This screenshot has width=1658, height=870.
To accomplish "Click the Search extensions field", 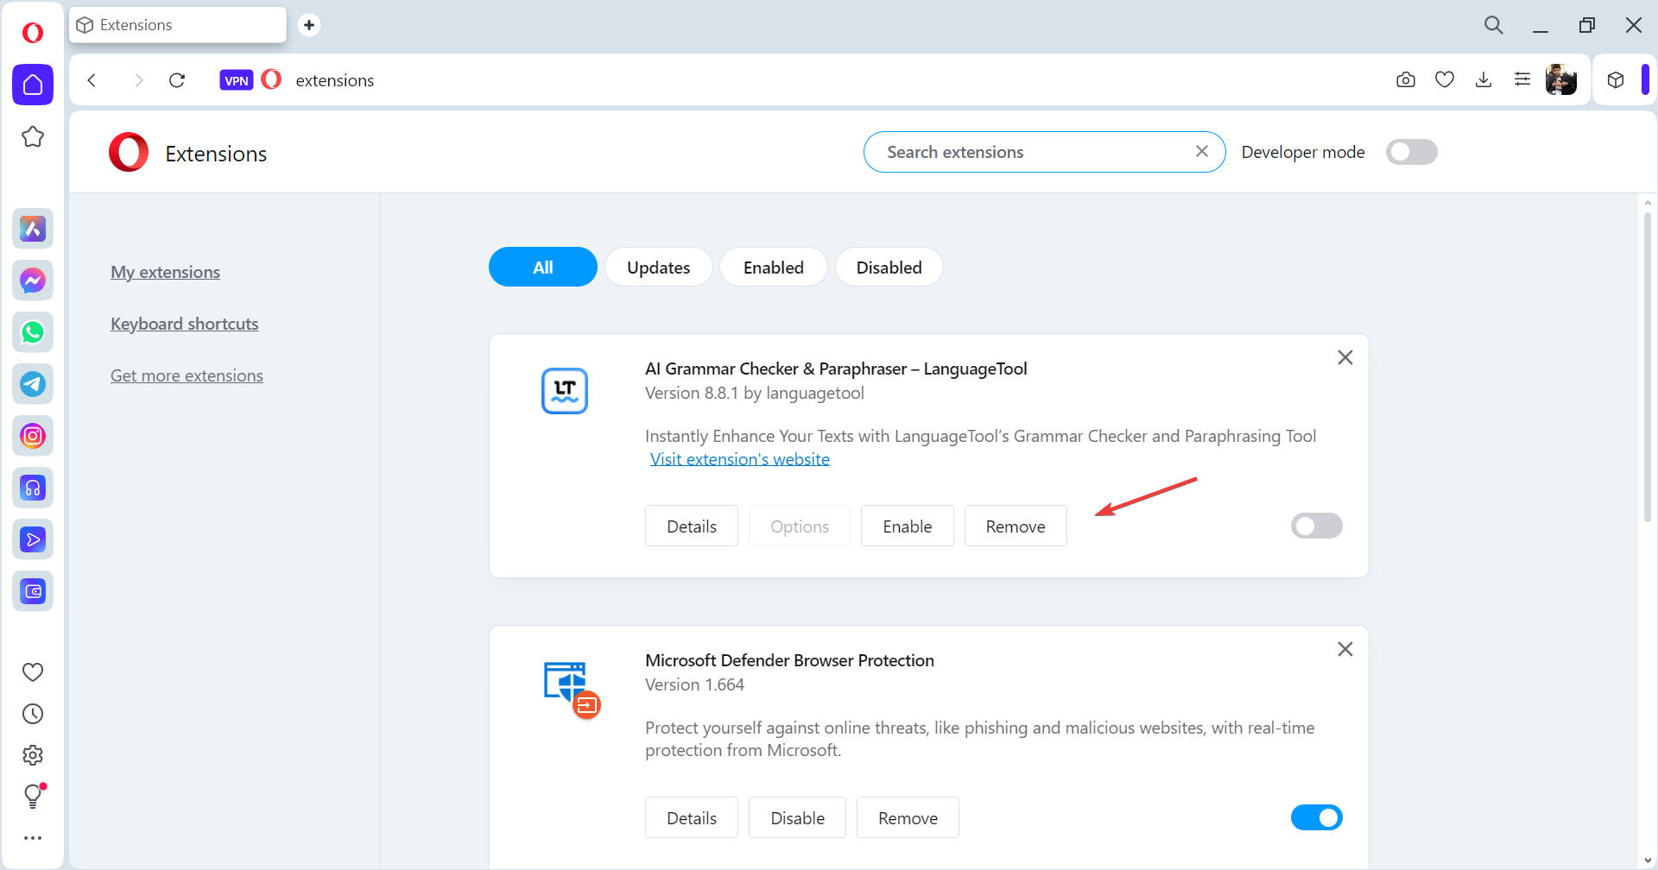I will pyautogui.click(x=1032, y=152).
